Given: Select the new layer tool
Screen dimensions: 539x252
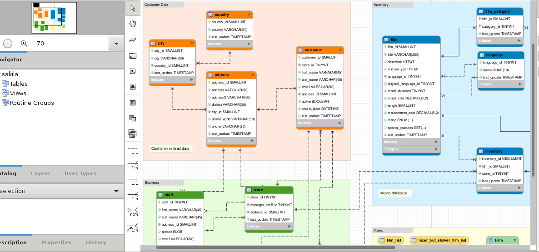Looking at the screenshot, I should (133, 55).
